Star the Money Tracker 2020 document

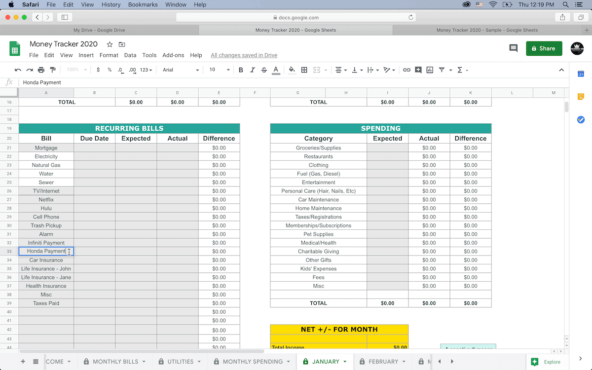[110, 44]
